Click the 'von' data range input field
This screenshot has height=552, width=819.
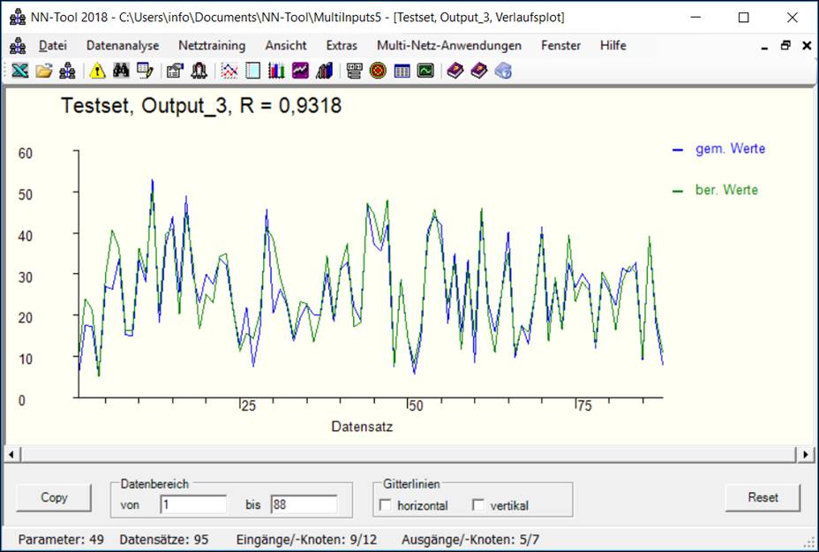tap(193, 505)
